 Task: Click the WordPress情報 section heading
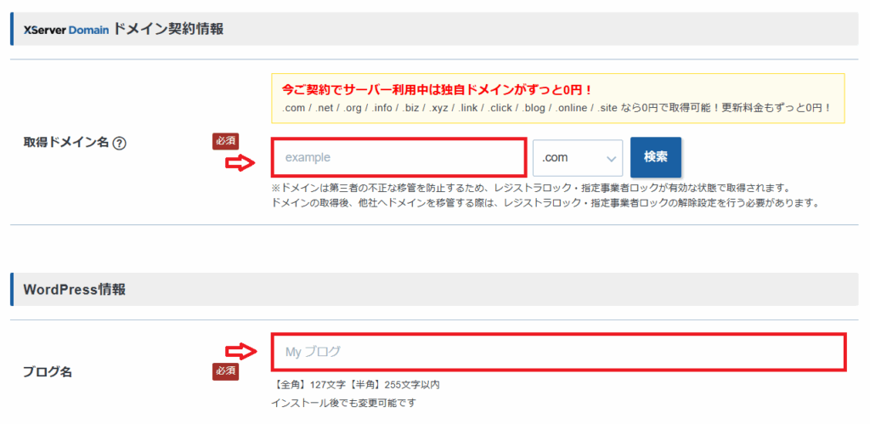[75, 289]
